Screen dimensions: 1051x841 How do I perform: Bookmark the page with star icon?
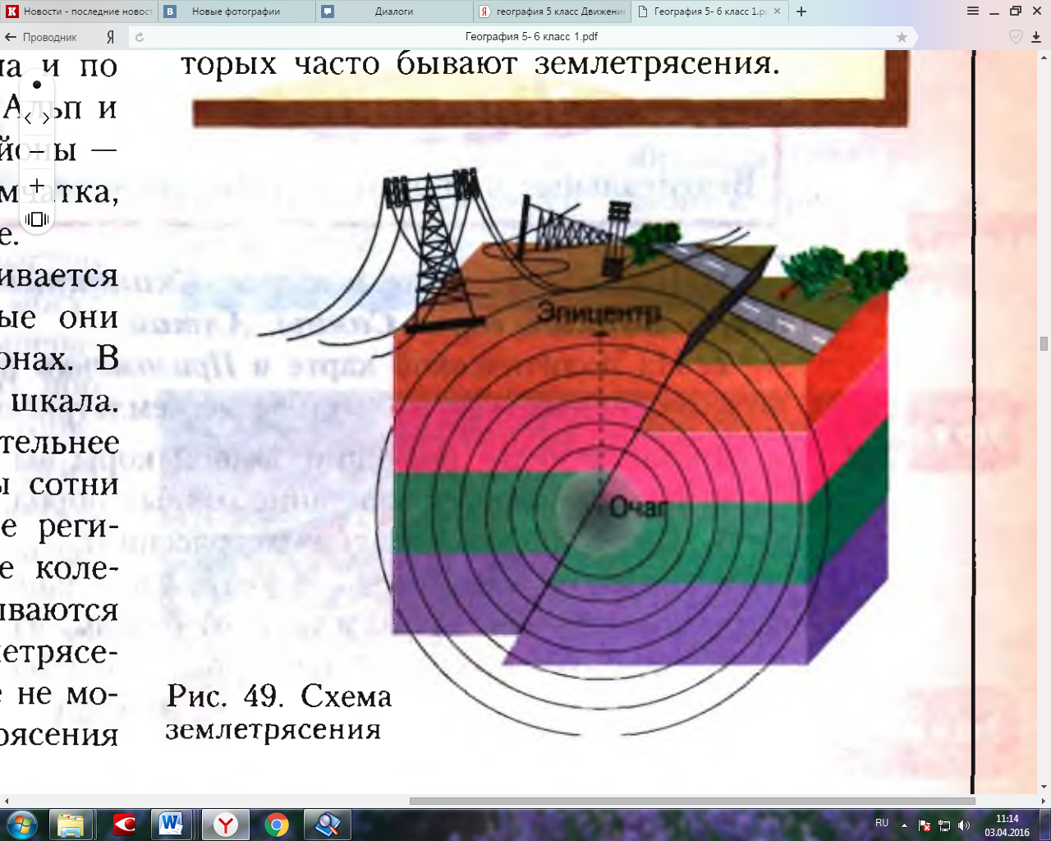click(x=902, y=37)
